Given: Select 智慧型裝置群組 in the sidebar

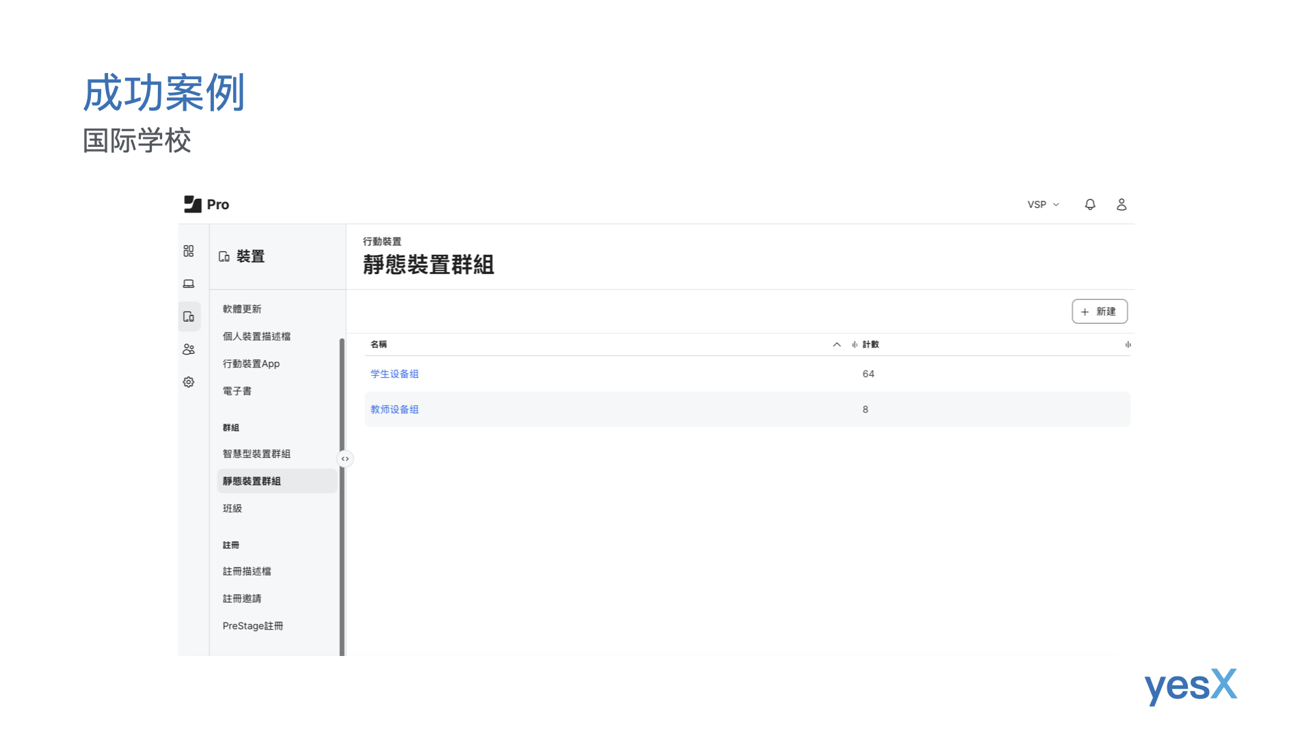Looking at the screenshot, I should point(256,454).
